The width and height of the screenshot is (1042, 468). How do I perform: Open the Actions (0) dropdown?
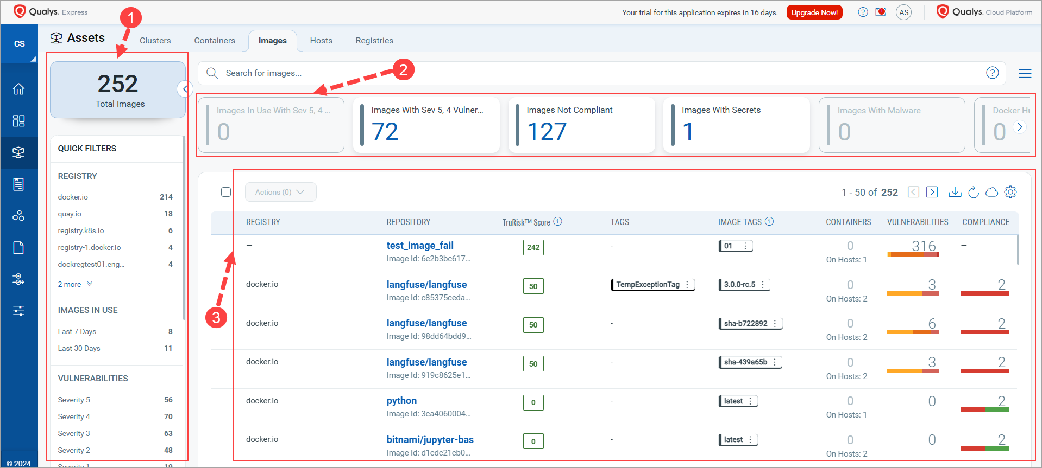(x=280, y=192)
